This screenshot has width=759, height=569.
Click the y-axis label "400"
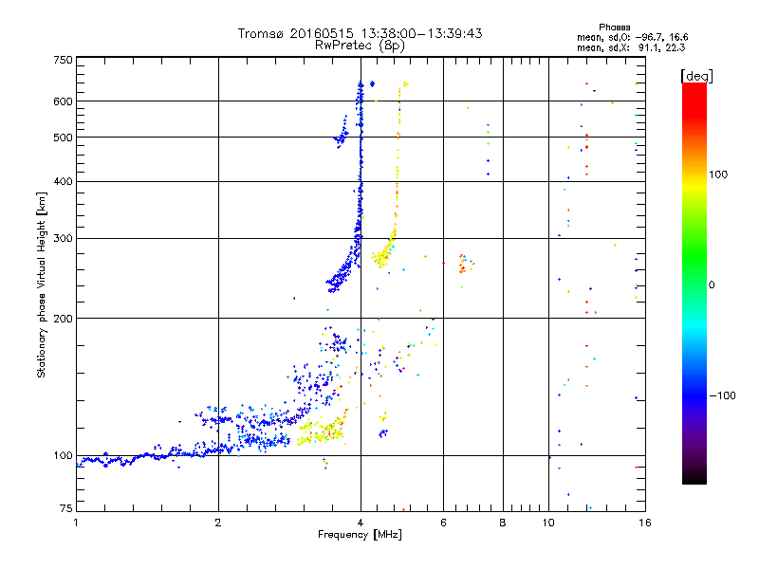(63, 181)
